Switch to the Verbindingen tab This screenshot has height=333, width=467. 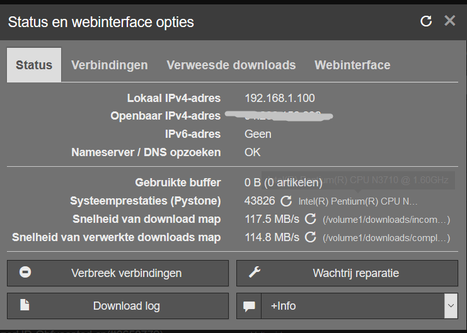tap(110, 65)
